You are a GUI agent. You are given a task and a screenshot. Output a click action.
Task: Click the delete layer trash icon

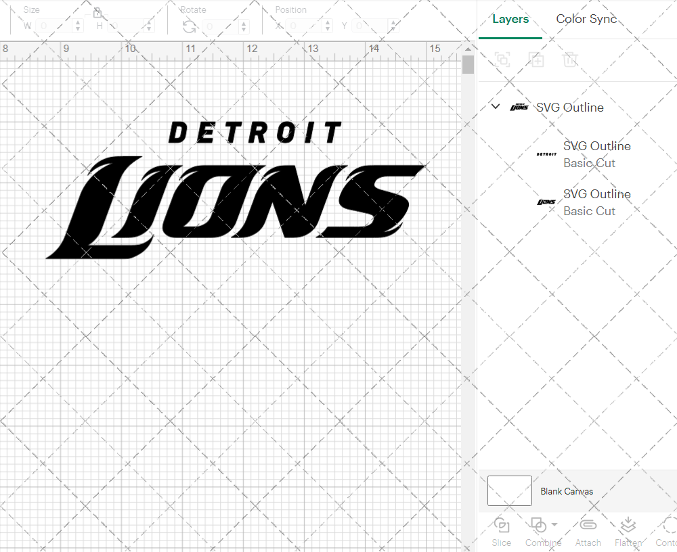[x=571, y=60]
